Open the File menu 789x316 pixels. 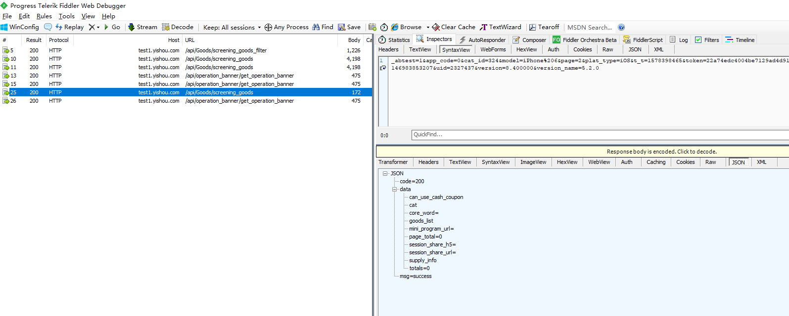pos(7,16)
